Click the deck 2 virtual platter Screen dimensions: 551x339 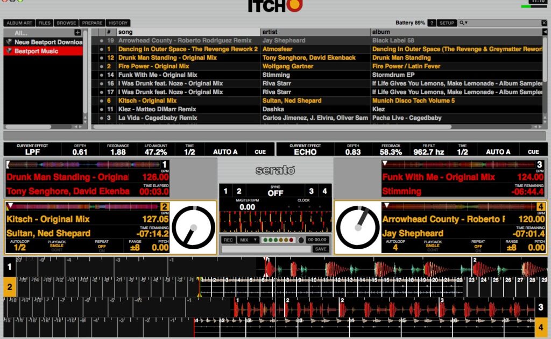193,227
